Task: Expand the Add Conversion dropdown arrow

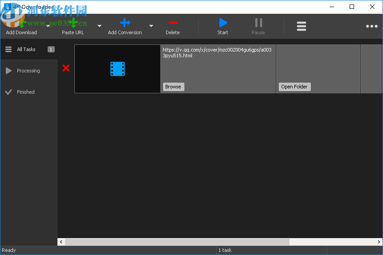Action: (151, 26)
